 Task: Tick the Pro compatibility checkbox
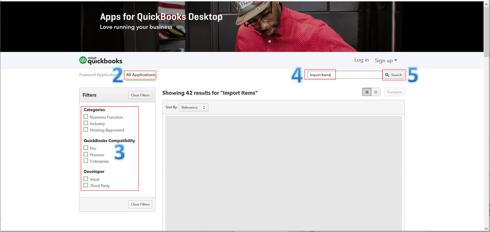click(86, 148)
